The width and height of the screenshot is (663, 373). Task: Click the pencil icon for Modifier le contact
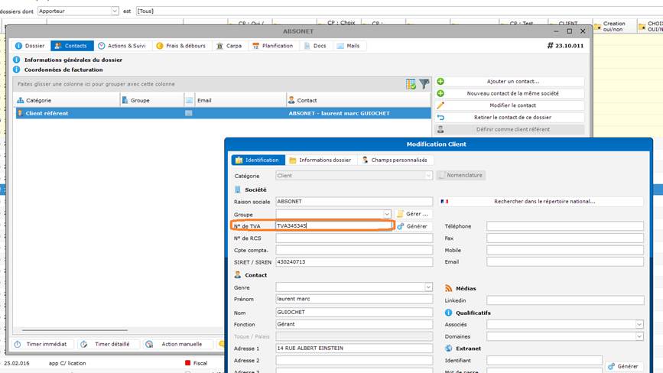[x=440, y=105]
